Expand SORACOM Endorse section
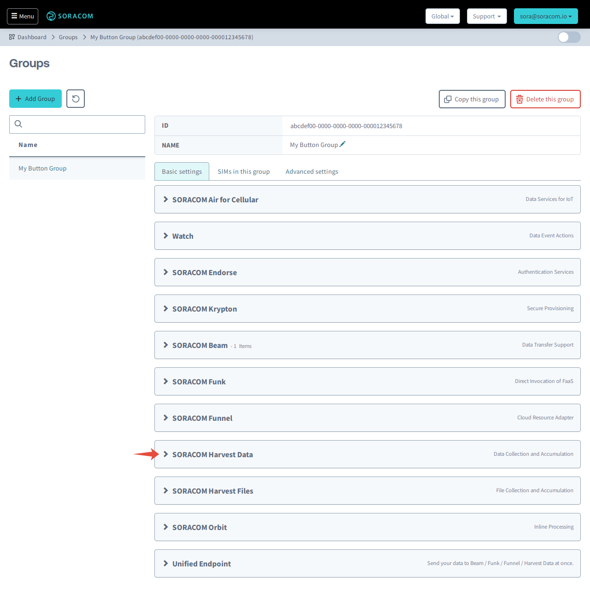590x589 pixels. (x=367, y=272)
